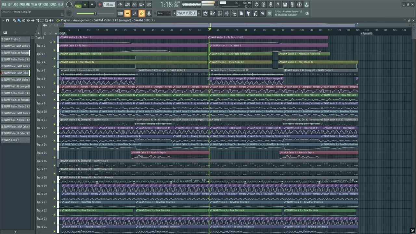416x234 pixels.
Task: Mute Track 1 using its green light
Action: pyautogui.click(x=54, y=42)
